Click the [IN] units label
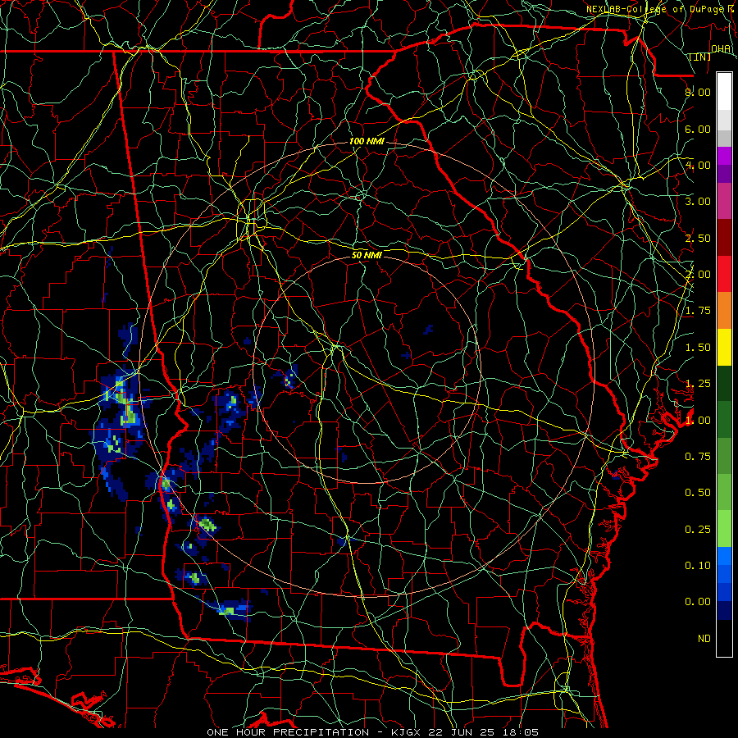This screenshot has height=738, width=738. pyautogui.click(x=700, y=57)
